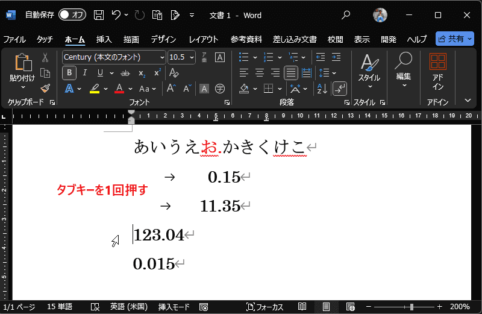
Task: Toggle the 自動保存 autosave switch
Action: point(72,15)
